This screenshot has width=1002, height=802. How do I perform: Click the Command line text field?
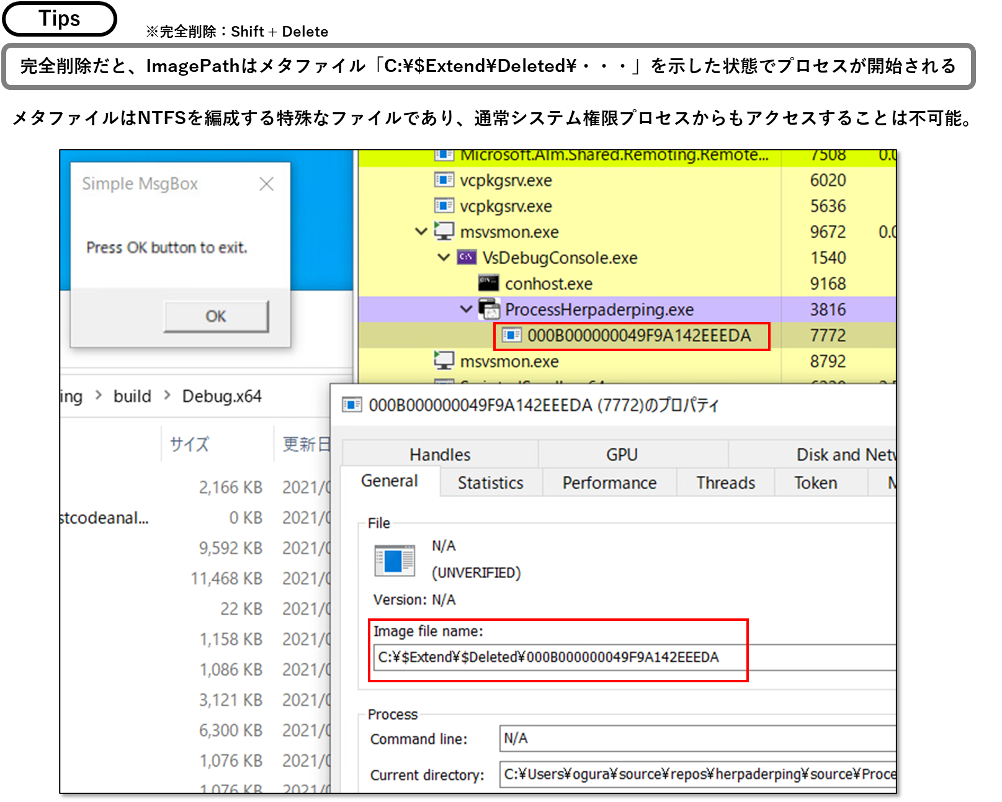695,739
